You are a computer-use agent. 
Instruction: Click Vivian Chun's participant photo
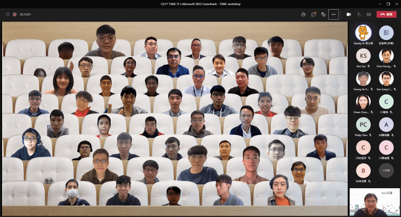(363, 102)
